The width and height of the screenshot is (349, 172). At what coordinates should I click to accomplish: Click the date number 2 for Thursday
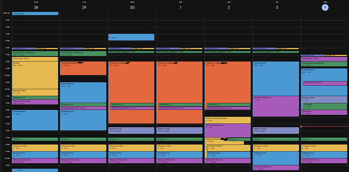click(228, 7)
